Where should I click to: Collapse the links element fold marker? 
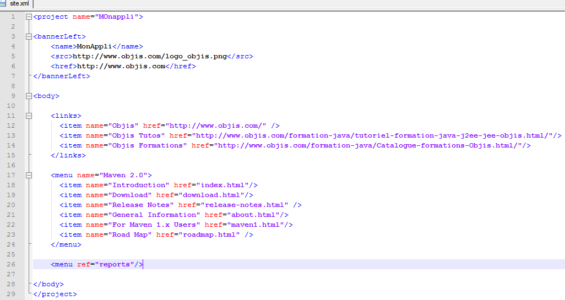29,116
